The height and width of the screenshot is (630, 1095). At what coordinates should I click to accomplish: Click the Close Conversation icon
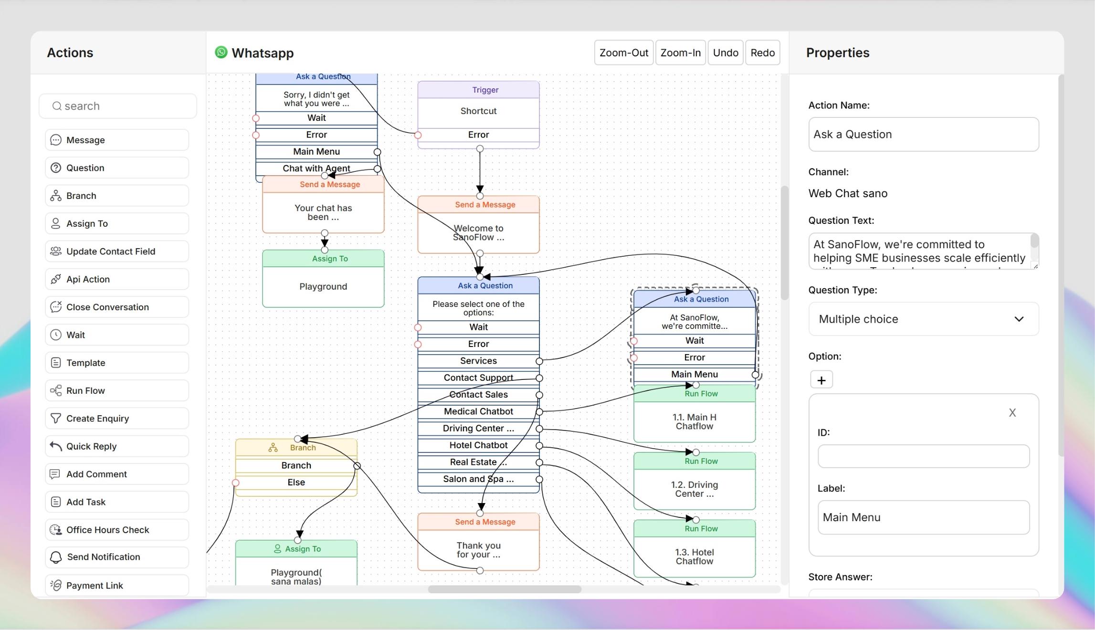[56, 307]
